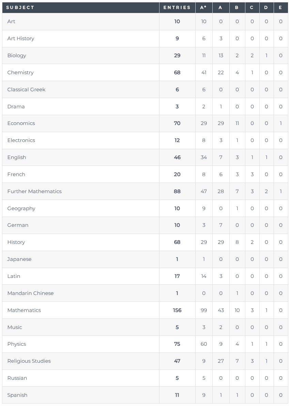
Task: Click the ENTRIES column header
Action: [x=177, y=7]
